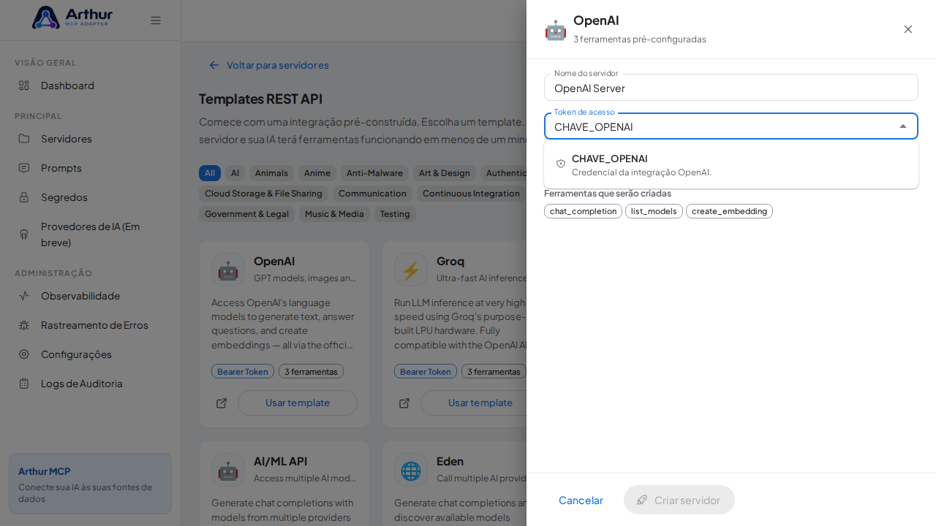Screen dimensions: 936x526
Task: Click Usar template on Groq card
Action: pyautogui.click(x=480, y=403)
